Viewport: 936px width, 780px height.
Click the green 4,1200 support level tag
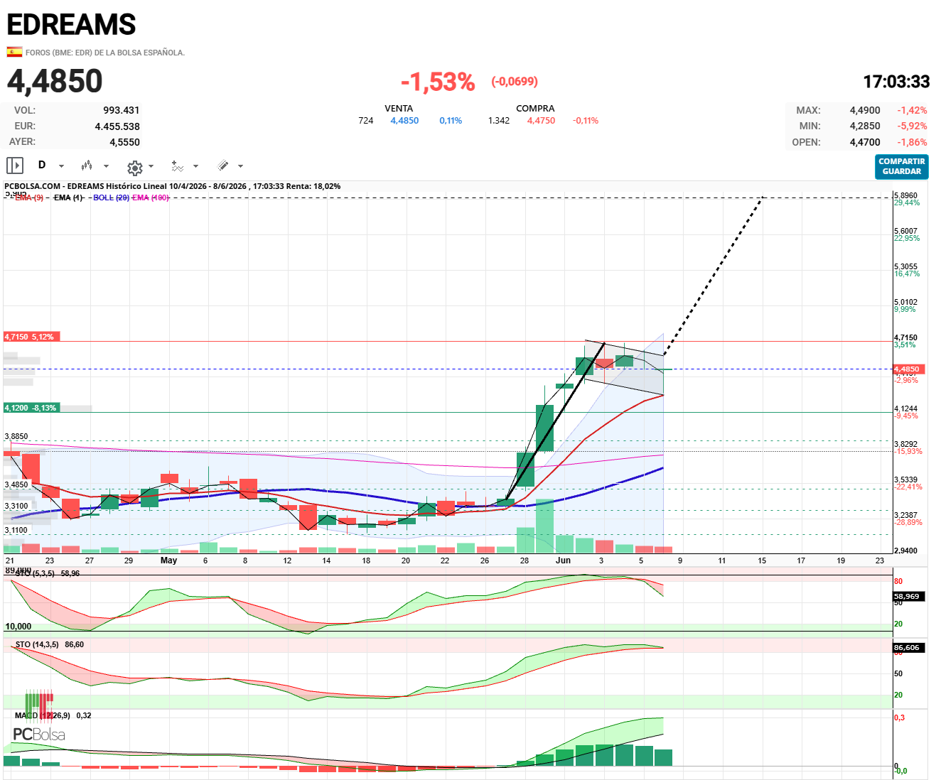tap(31, 408)
